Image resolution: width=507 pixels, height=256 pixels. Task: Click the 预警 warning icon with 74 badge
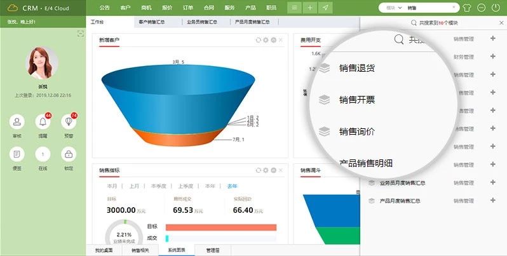coord(69,121)
